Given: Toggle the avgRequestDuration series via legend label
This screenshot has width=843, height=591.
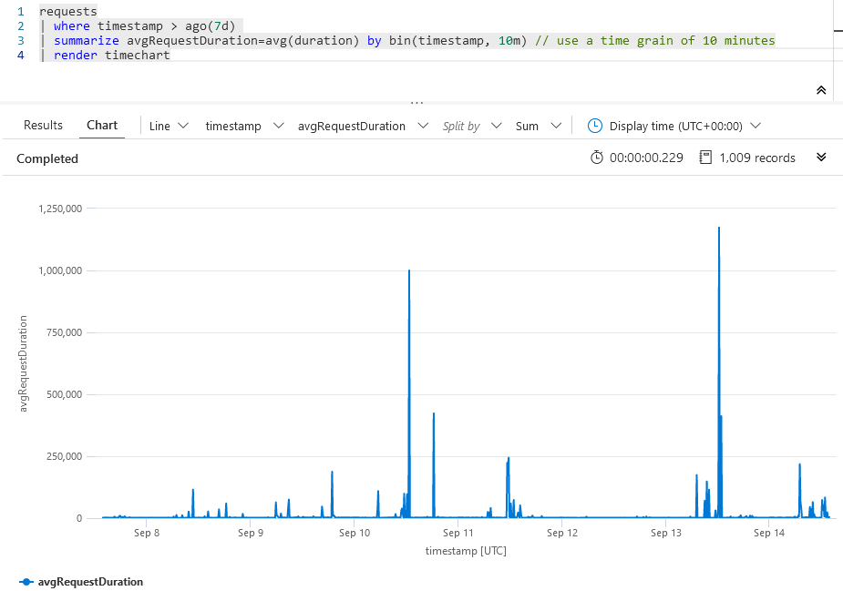Looking at the screenshot, I should tap(91, 581).
